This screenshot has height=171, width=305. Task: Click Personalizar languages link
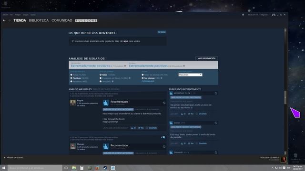pos(148,81)
